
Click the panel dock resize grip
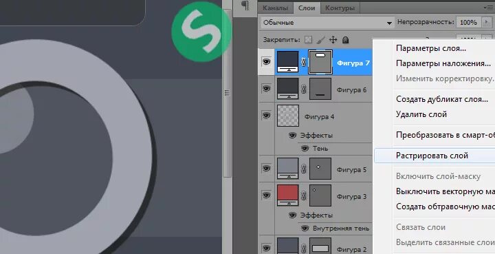point(227,92)
